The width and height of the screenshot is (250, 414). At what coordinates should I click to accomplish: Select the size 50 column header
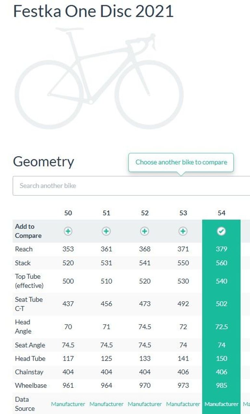[x=68, y=213]
